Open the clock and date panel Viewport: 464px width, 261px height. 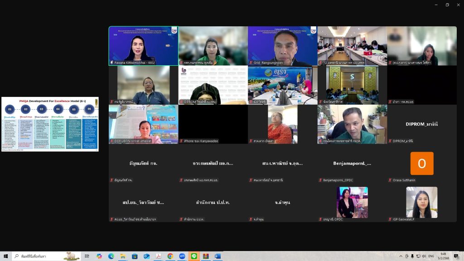tap(443, 256)
